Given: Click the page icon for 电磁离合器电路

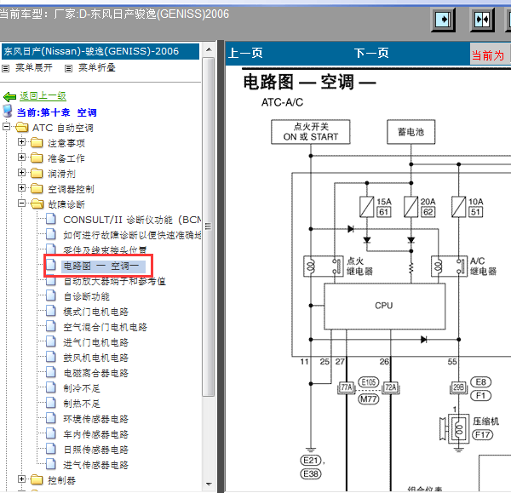Looking at the screenshot, I should coord(51,372).
